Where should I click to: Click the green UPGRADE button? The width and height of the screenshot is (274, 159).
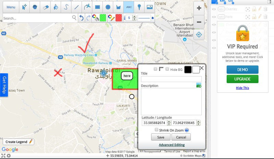242,79
